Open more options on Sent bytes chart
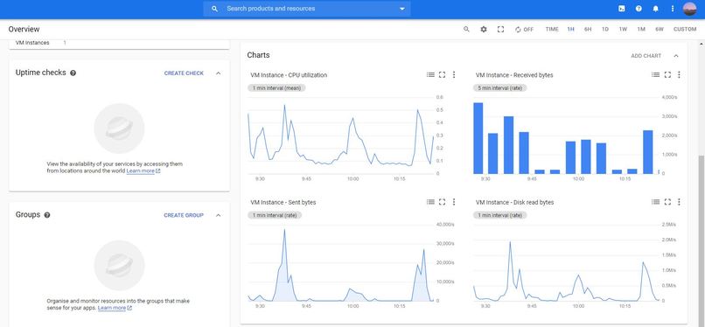The height and width of the screenshot is (327, 705). (x=454, y=203)
